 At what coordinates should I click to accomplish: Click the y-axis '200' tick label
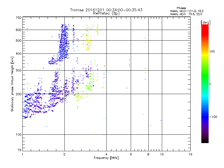coord(18,94)
